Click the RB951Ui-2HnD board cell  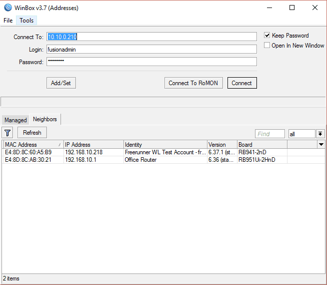256,160
